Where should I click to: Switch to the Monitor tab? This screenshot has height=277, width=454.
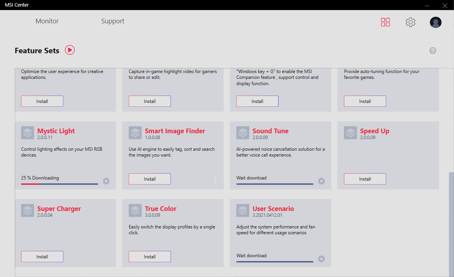coord(47,21)
